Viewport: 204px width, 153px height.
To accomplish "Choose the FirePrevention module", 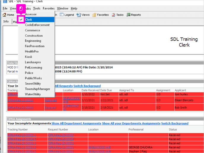I will pos(36,46).
